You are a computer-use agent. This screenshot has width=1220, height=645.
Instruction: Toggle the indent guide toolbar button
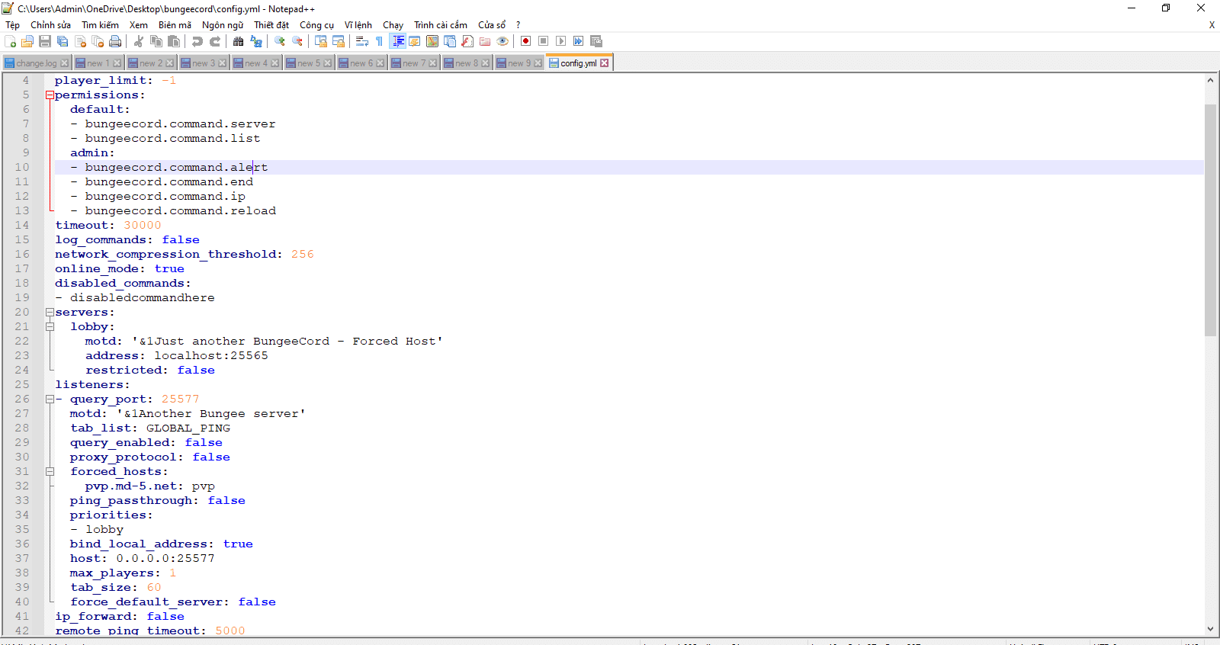point(398,41)
